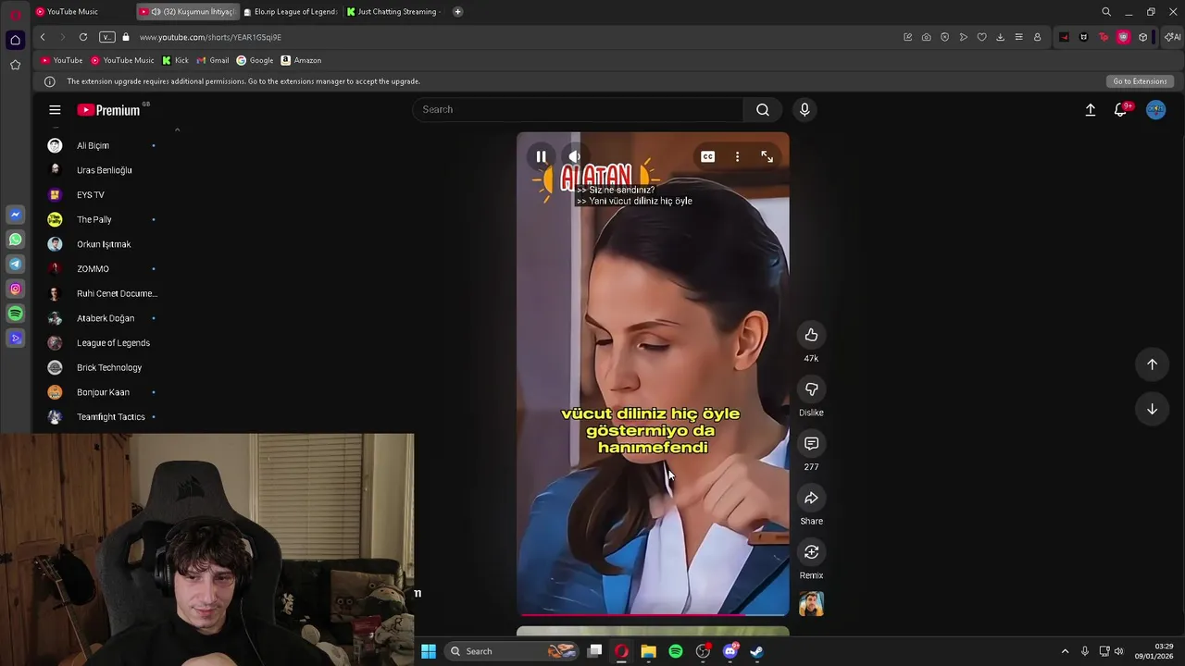Open a new browser tab

pyautogui.click(x=457, y=12)
